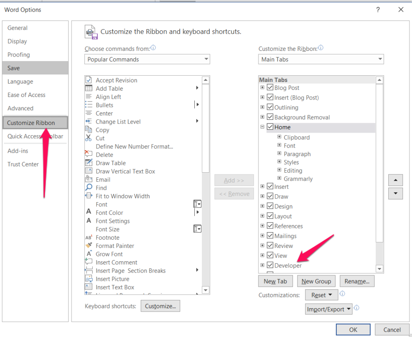Open the Customize the Ribbon dropdown
The image size is (412, 337).
pos(379,59)
